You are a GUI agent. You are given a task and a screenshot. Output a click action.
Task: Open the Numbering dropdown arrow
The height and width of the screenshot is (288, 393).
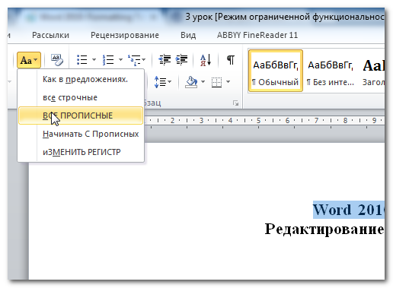(120, 60)
